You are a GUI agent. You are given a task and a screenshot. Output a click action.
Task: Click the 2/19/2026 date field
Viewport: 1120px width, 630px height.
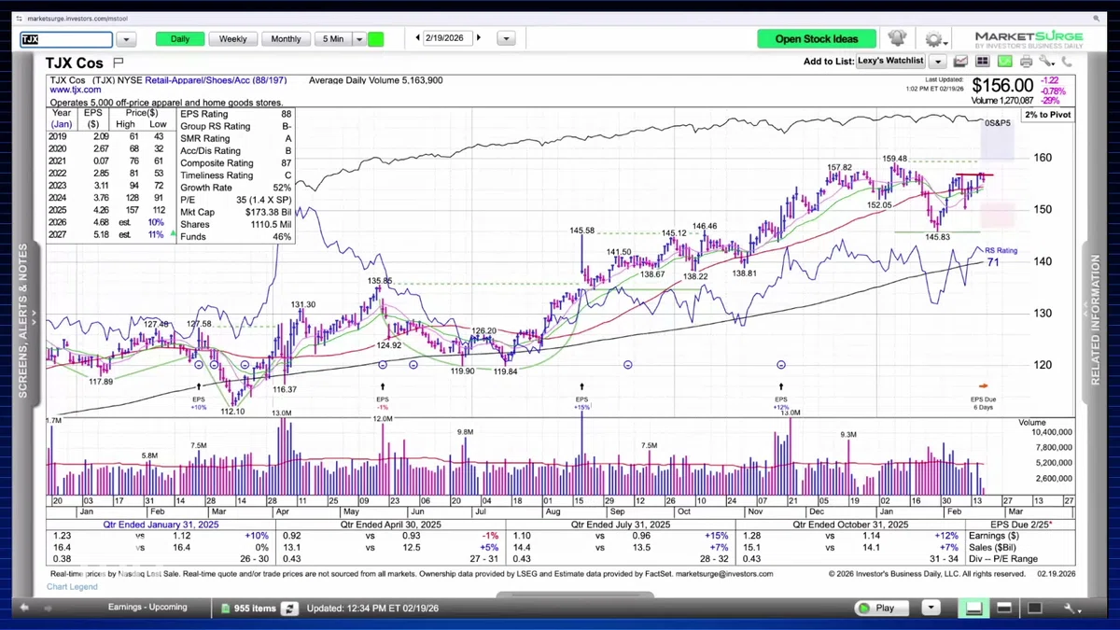point(448,38)
